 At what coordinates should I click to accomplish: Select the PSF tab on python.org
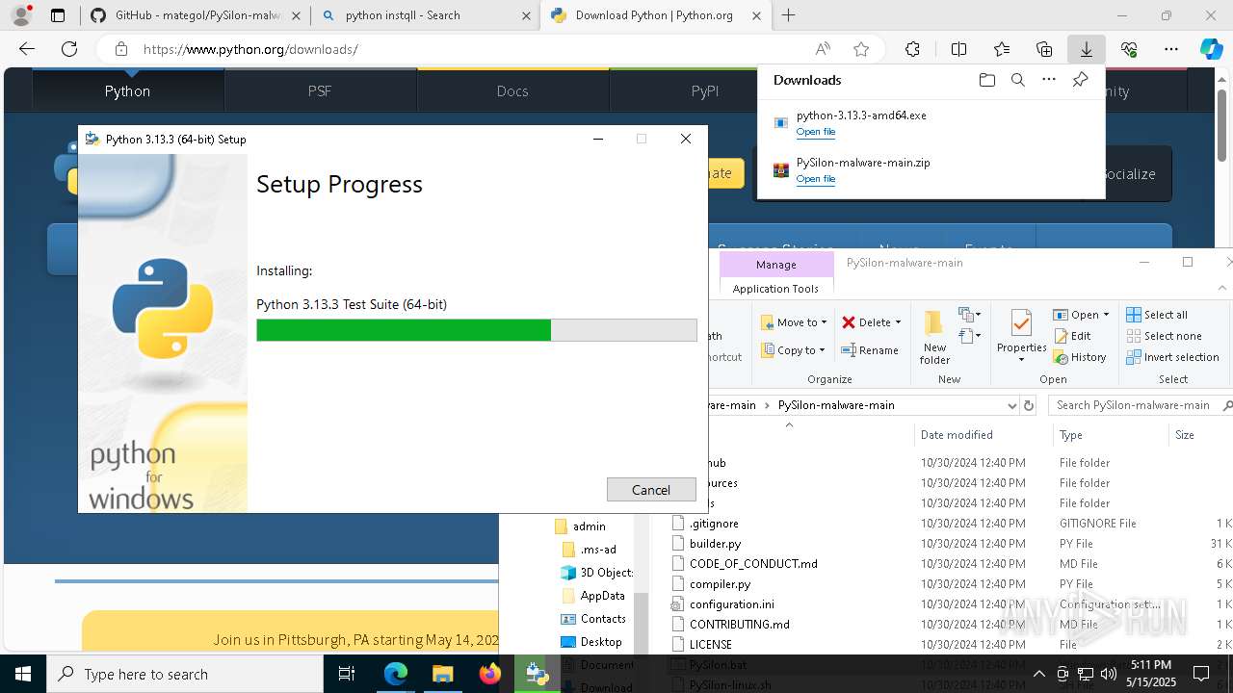320,91
